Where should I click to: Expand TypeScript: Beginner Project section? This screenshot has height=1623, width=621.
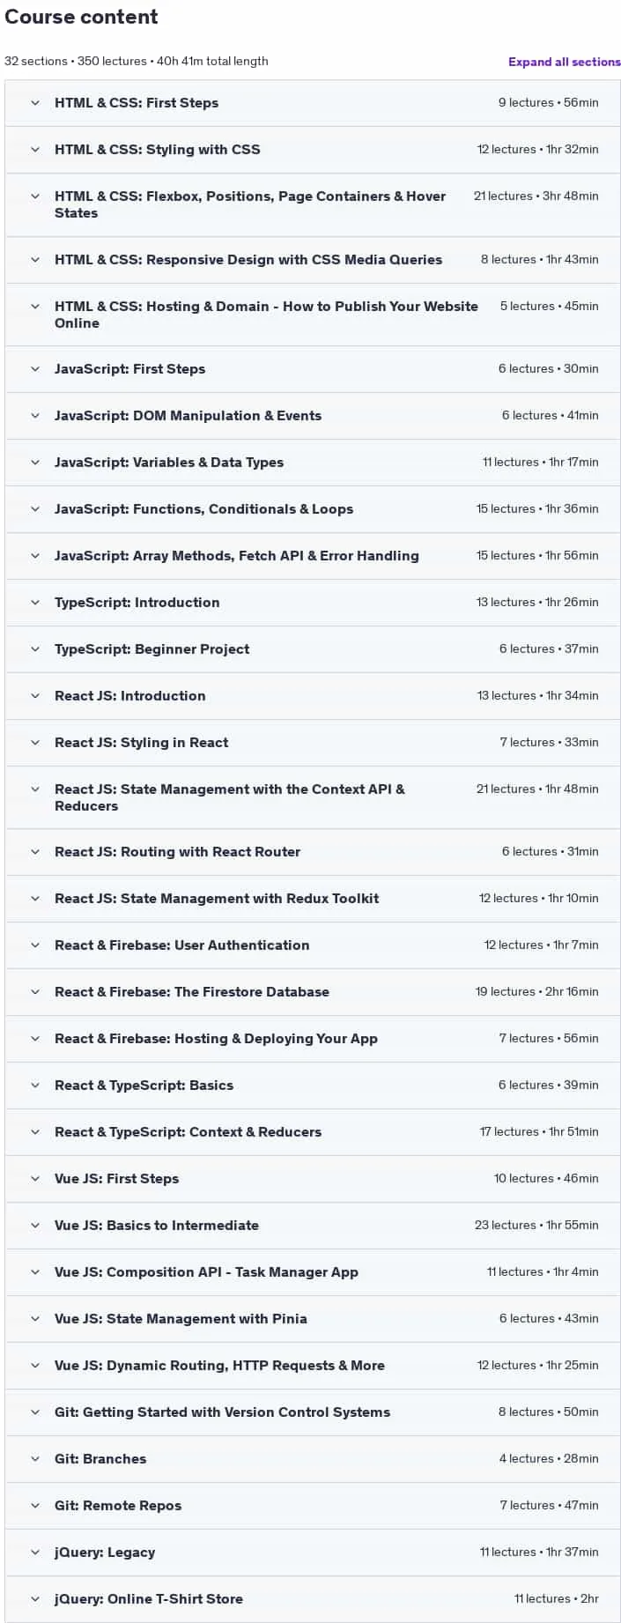[312, 649]
